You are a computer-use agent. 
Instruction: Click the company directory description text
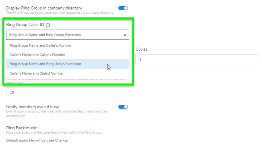click(60, 13)
